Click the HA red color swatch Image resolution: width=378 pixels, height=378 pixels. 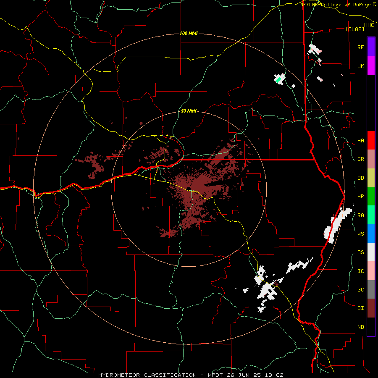click(x=371, y=140)
